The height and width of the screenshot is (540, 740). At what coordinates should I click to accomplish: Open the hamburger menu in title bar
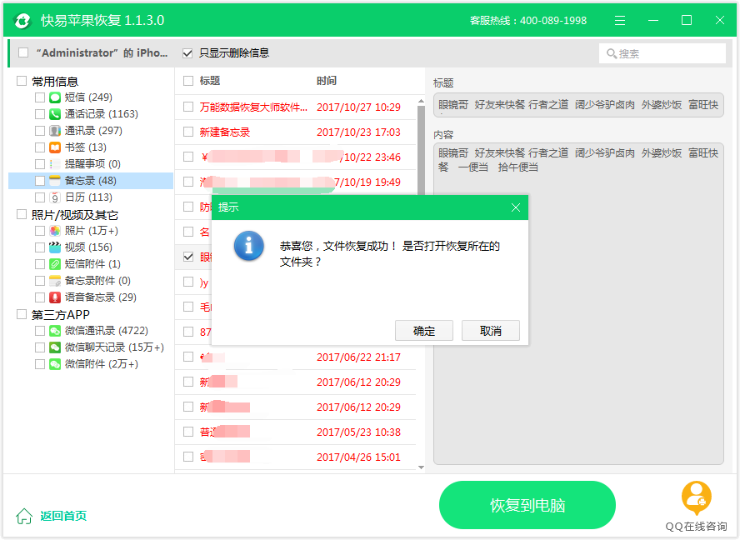[620, 20]
